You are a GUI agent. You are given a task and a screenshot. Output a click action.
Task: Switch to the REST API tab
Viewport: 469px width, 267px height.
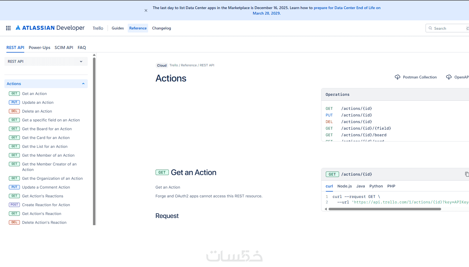pos(15,48)
